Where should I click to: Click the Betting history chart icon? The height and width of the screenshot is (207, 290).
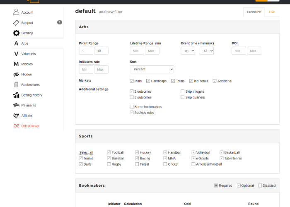coord(16,95)
